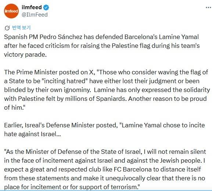Click the 'Earlier, Isreal's Defense Minister posted' paragraph

104,130
